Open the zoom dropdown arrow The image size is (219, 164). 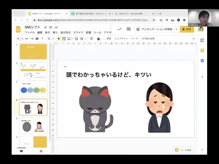click(x=53, y=39)
